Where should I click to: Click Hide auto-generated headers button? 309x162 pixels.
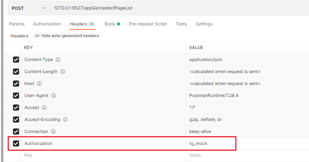point(67,36)
